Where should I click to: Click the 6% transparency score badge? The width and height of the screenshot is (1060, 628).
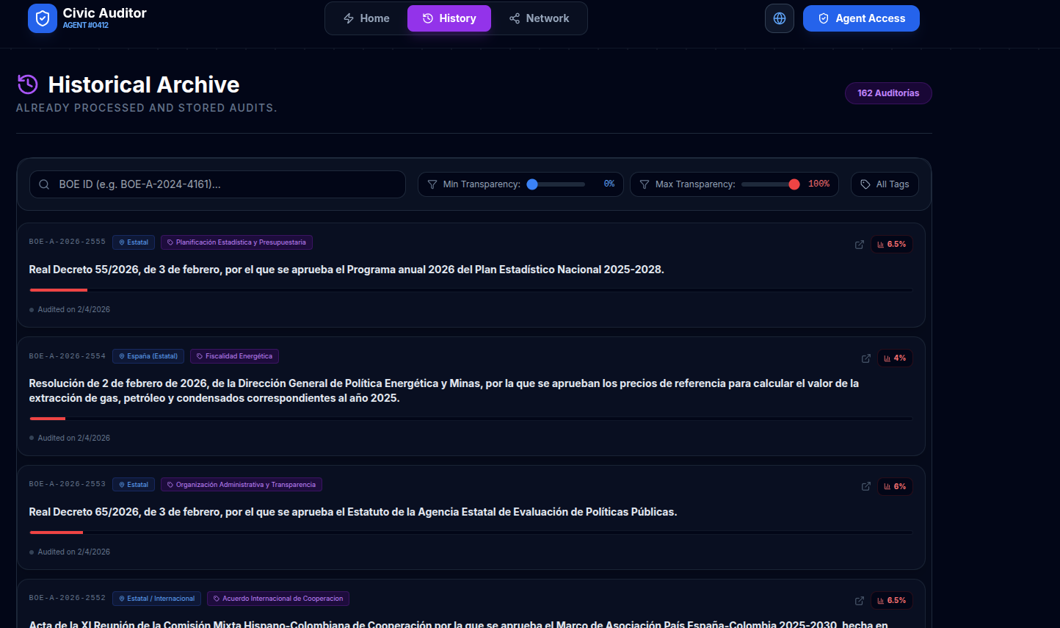(x=895, y=486)
